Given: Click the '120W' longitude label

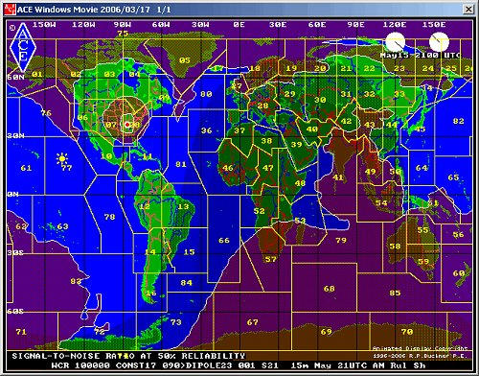Looking at the screenshot, I should click(x=83, y=25).
